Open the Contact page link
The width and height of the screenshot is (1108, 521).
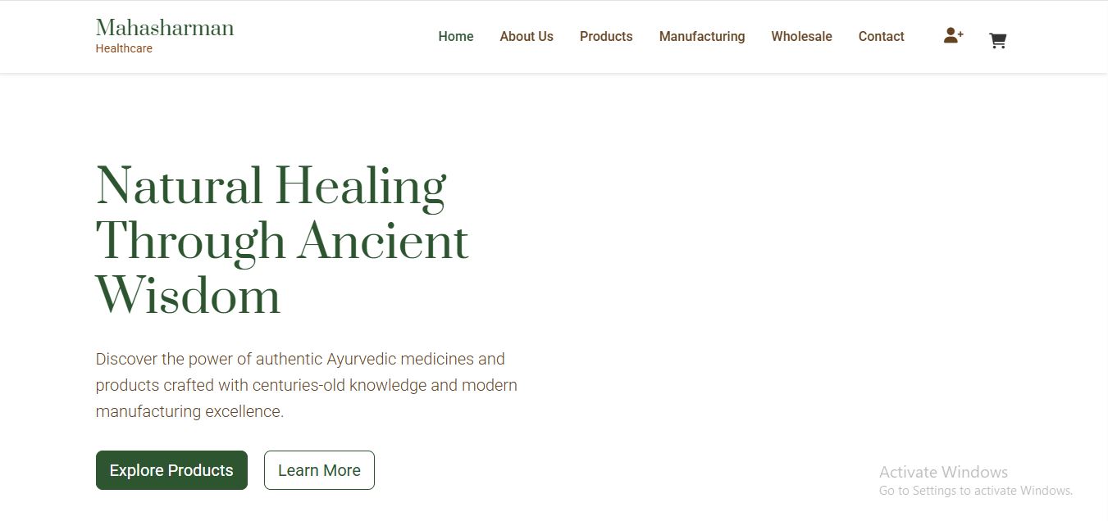pos(881,37)
